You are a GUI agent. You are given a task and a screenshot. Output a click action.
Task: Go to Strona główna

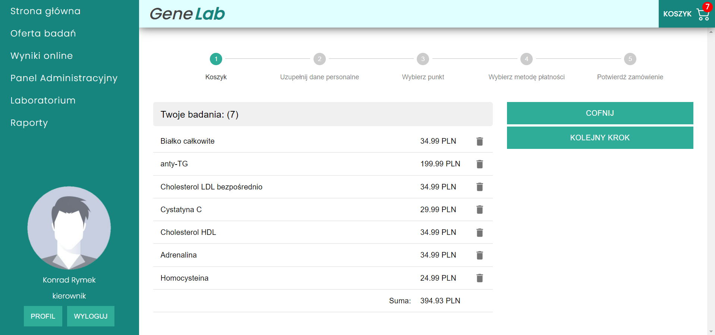[45, 11]
